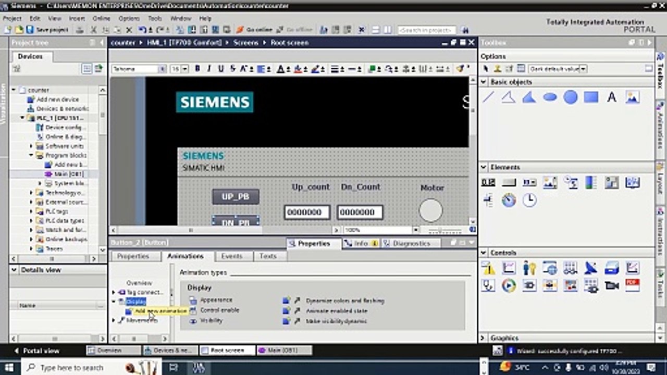Select the Polygon basic object
Viewport: 667px width, 375px height.
(529, 97)
